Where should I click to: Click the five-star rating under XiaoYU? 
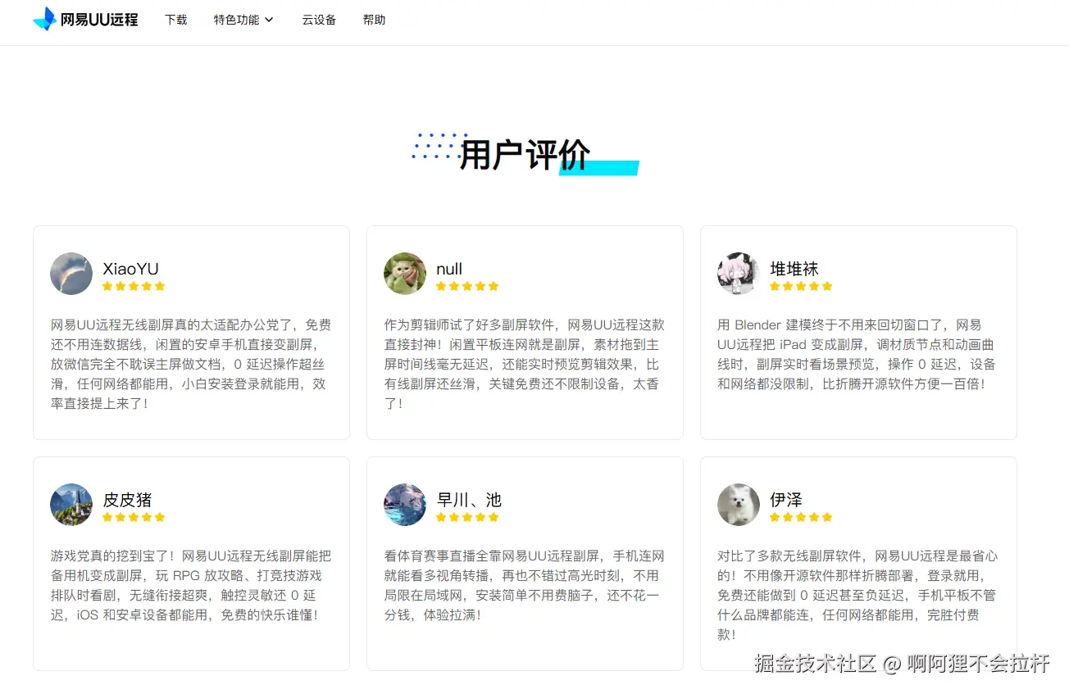click(x=134, y=286)
